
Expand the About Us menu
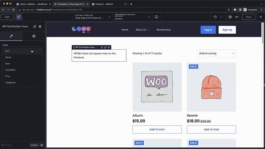click(142, 30)
